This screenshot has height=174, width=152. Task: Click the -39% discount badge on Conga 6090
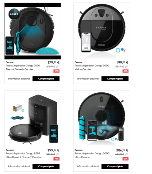125,159
